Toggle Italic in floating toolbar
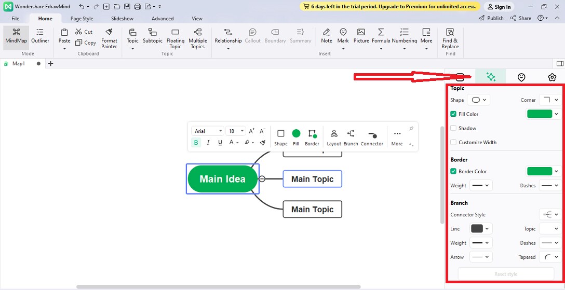The width and height of the screenshot is (565, 290). pos(208,143)
